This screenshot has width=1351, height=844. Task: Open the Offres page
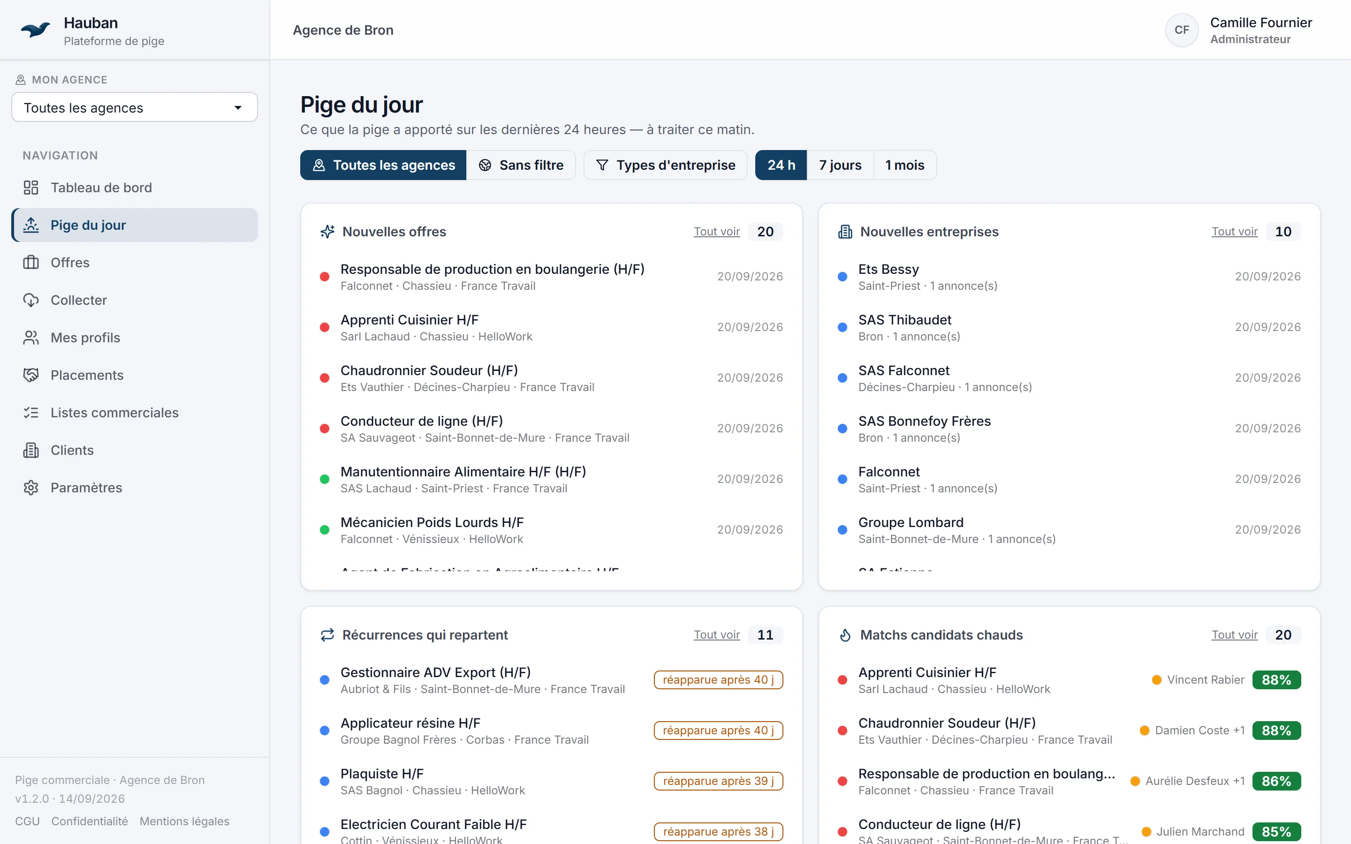click(x=135, y=263)
